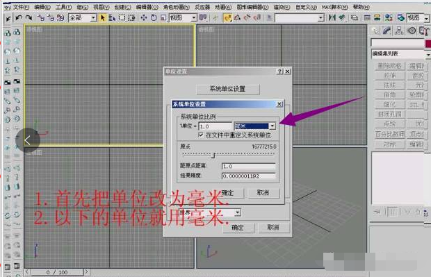
Task: Activate the Select and Rotate tool
Action: [x=154, y=18]
